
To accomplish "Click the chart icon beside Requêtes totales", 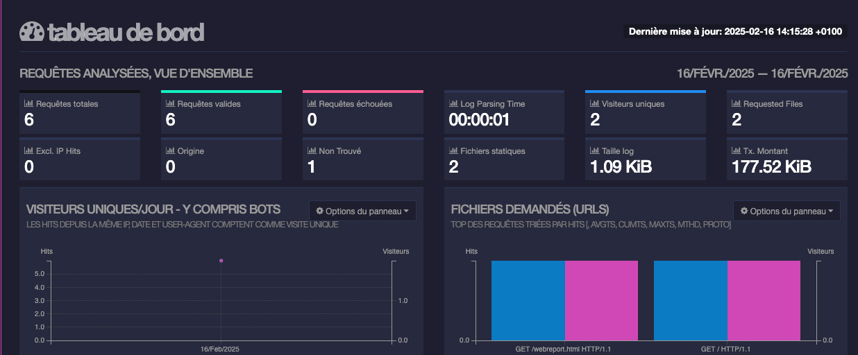I will [28, 104].
